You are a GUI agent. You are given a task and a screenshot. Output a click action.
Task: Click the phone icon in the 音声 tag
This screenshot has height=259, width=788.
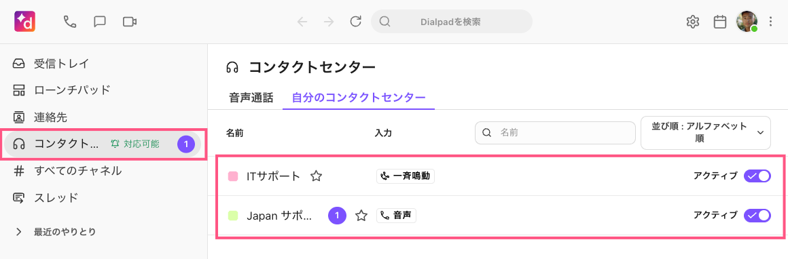coord(385,216)
